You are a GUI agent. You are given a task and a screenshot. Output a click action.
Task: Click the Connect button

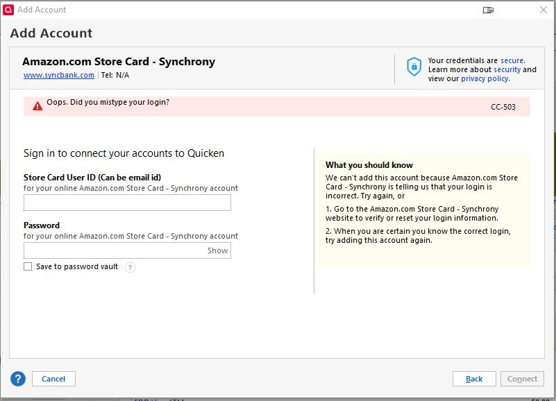pos(522,379)
